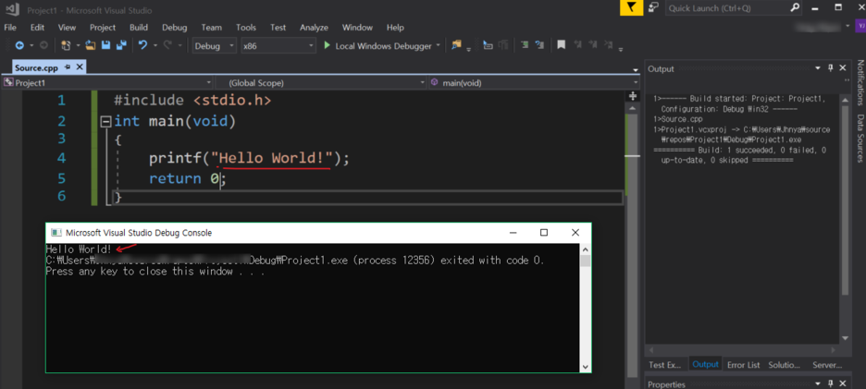Open the x86 platform dropdown
This screenshot has height=389, width=866.
point(278,46)
